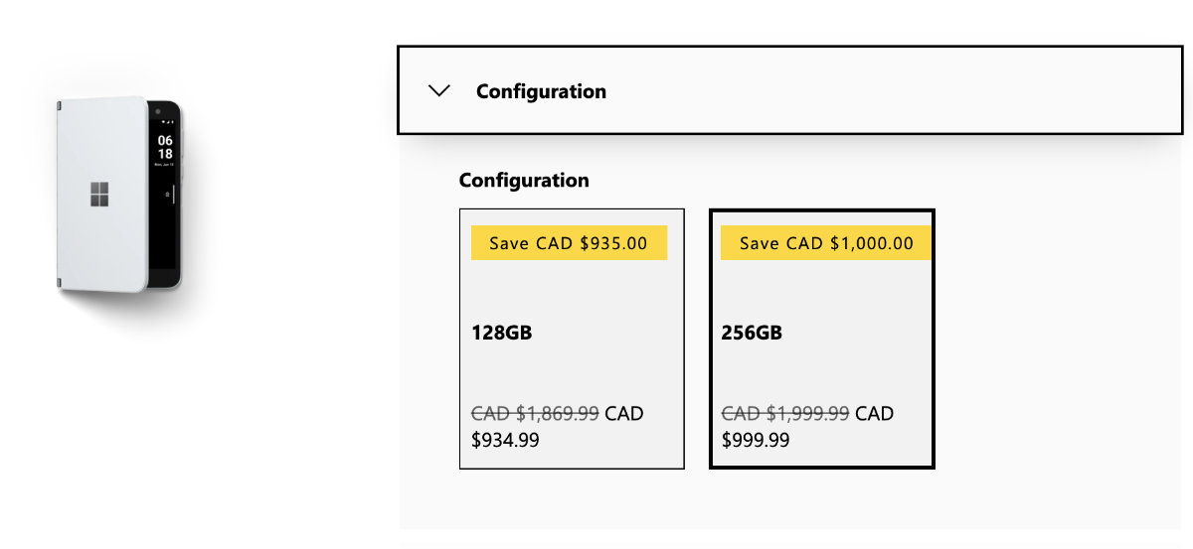Click the Configuration accordion header title
This screenshot has width=1193, height=549.
tap(541, 91)
